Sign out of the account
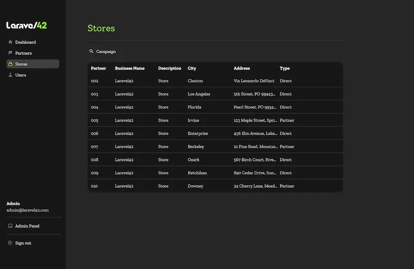This screenshot has width=414, height=269. [x=23, y=243]
